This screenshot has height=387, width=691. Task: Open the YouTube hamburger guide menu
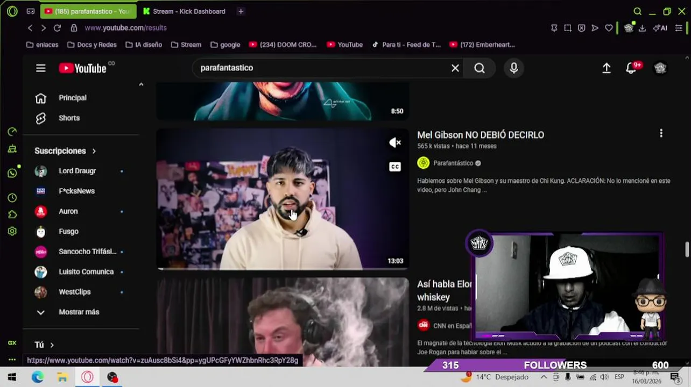coord(41,68)
